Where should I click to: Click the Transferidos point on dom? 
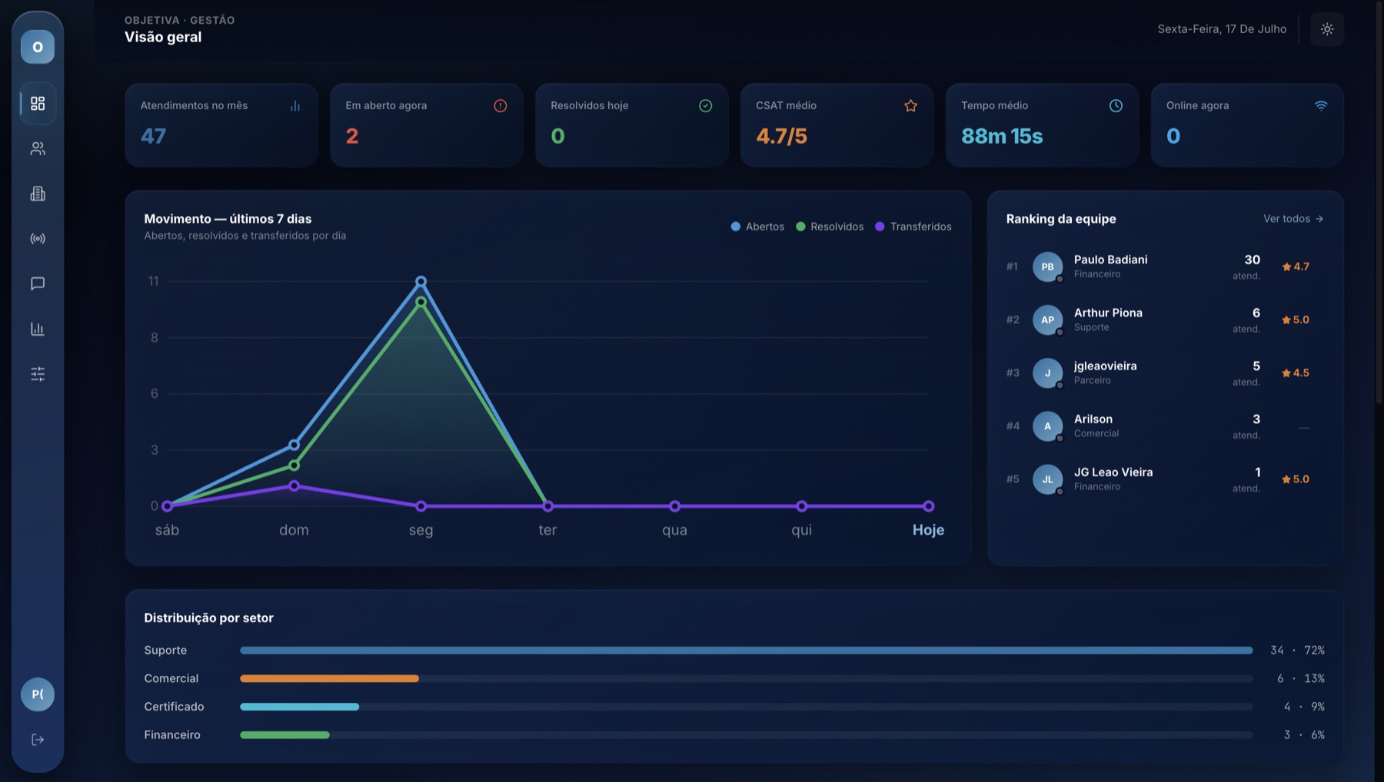tap(294, 485)
